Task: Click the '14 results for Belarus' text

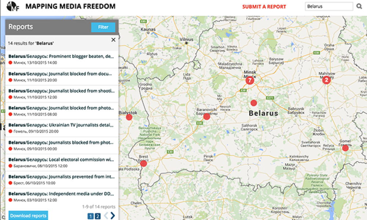Action: pyautogui.click(x=31, y=43)
